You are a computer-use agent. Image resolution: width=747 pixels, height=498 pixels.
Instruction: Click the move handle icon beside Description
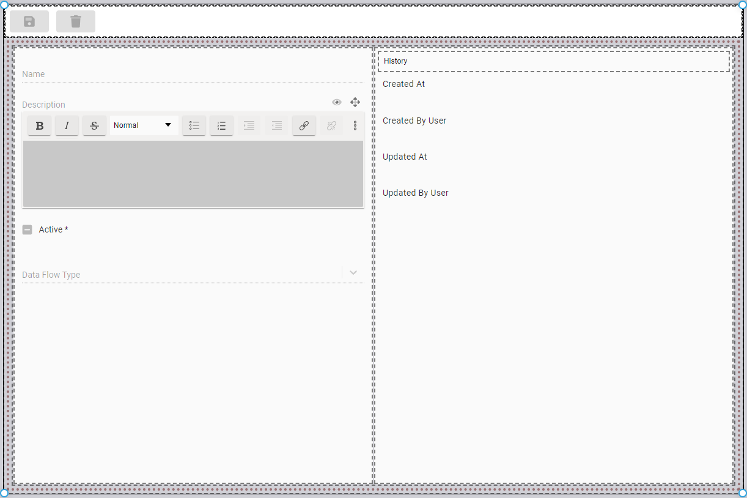tap(355, 102)
